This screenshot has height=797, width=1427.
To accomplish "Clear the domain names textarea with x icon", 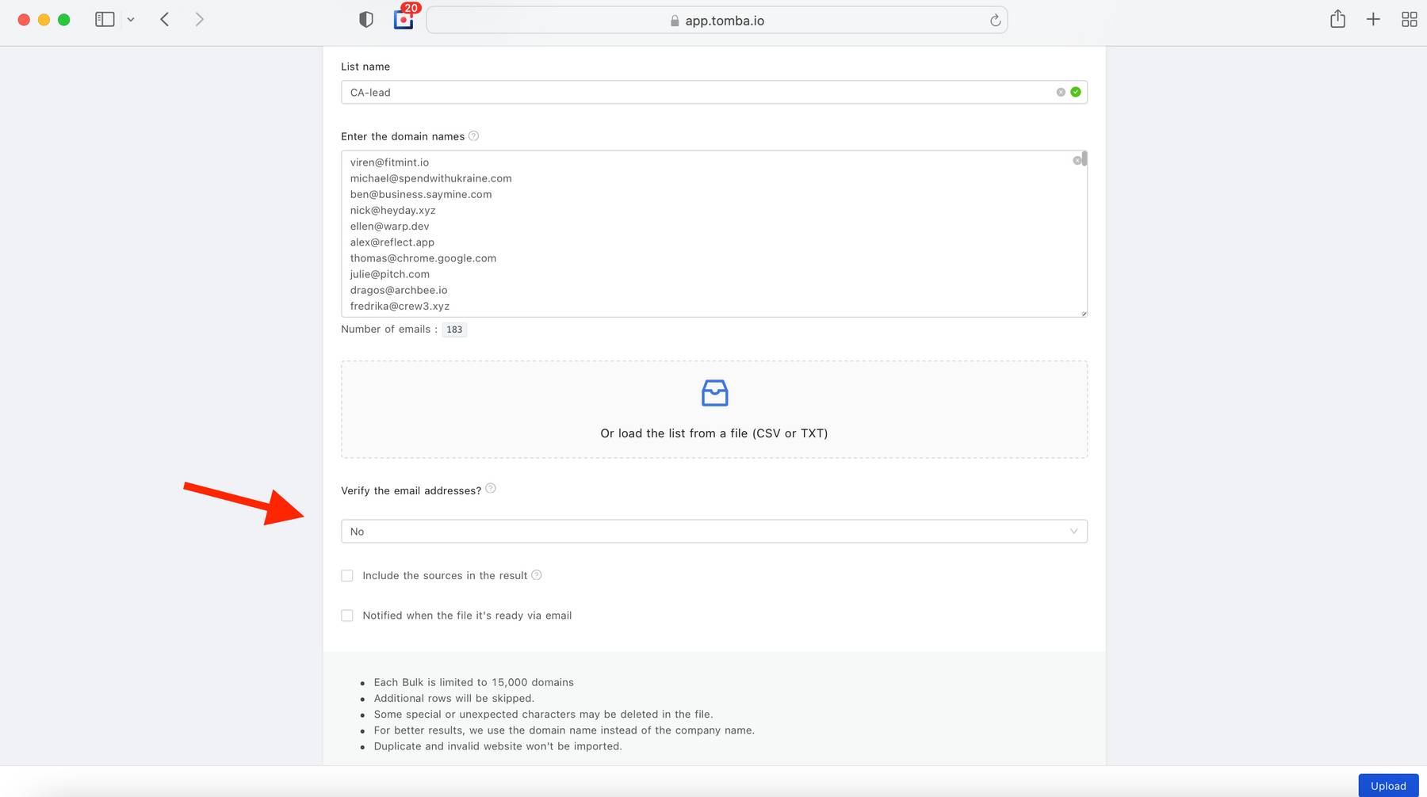I will click(1077, 161).
